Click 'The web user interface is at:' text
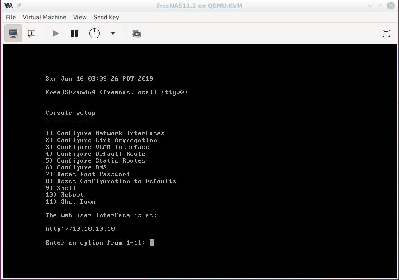 pos(101,216)
